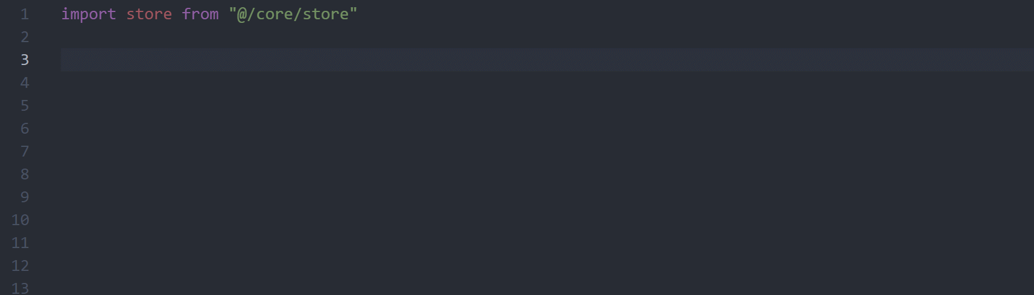Select line number 5 in the gutter

(25, 105)
